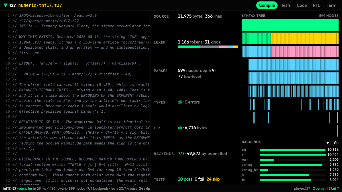The image size is (342, 192).
Task: Click the rust value 2,209
Action: (x=334, y=160)
